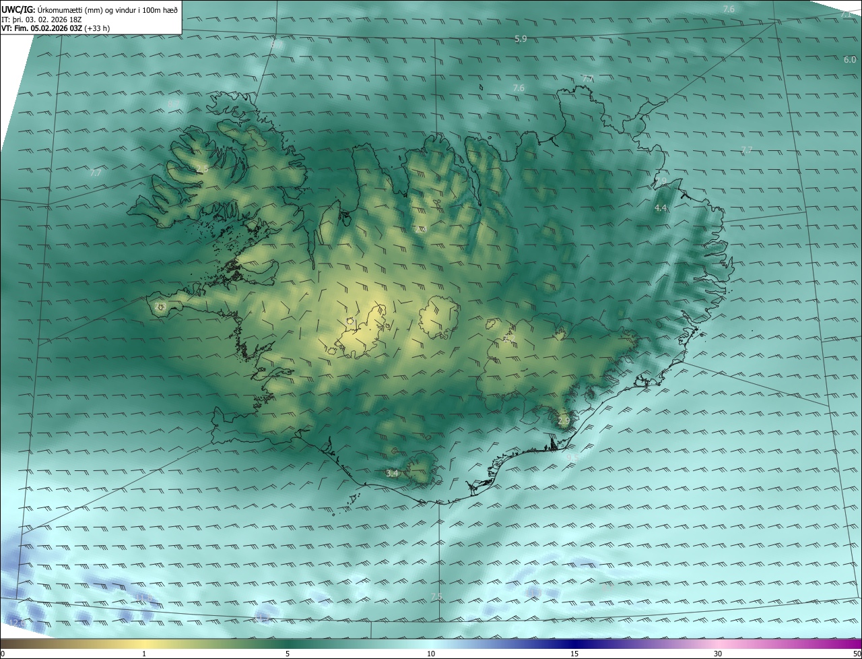Screen dimensions: 862x659
Task: Click the '1' tick on the color scale
Action: pyautogui.click(x=144, y=654)
